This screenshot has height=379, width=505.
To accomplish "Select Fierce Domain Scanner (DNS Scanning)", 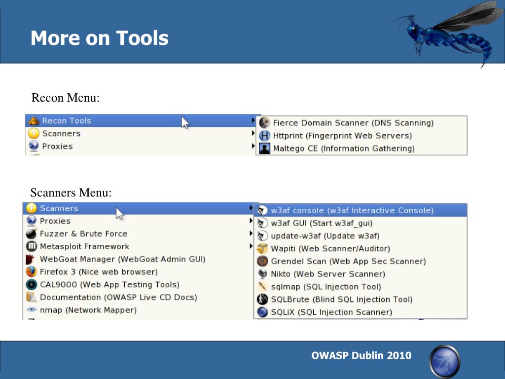I will click(x=361, y=123).
